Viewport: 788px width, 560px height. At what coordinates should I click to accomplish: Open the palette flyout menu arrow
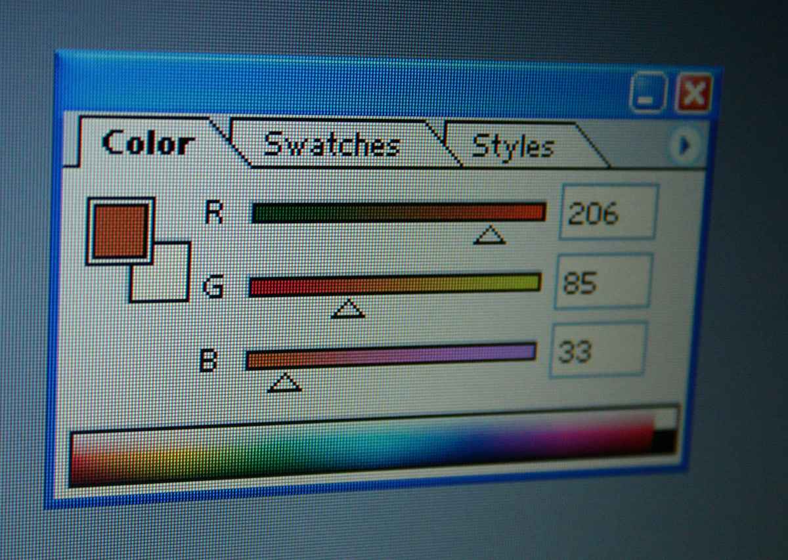(x=684, y=145)
